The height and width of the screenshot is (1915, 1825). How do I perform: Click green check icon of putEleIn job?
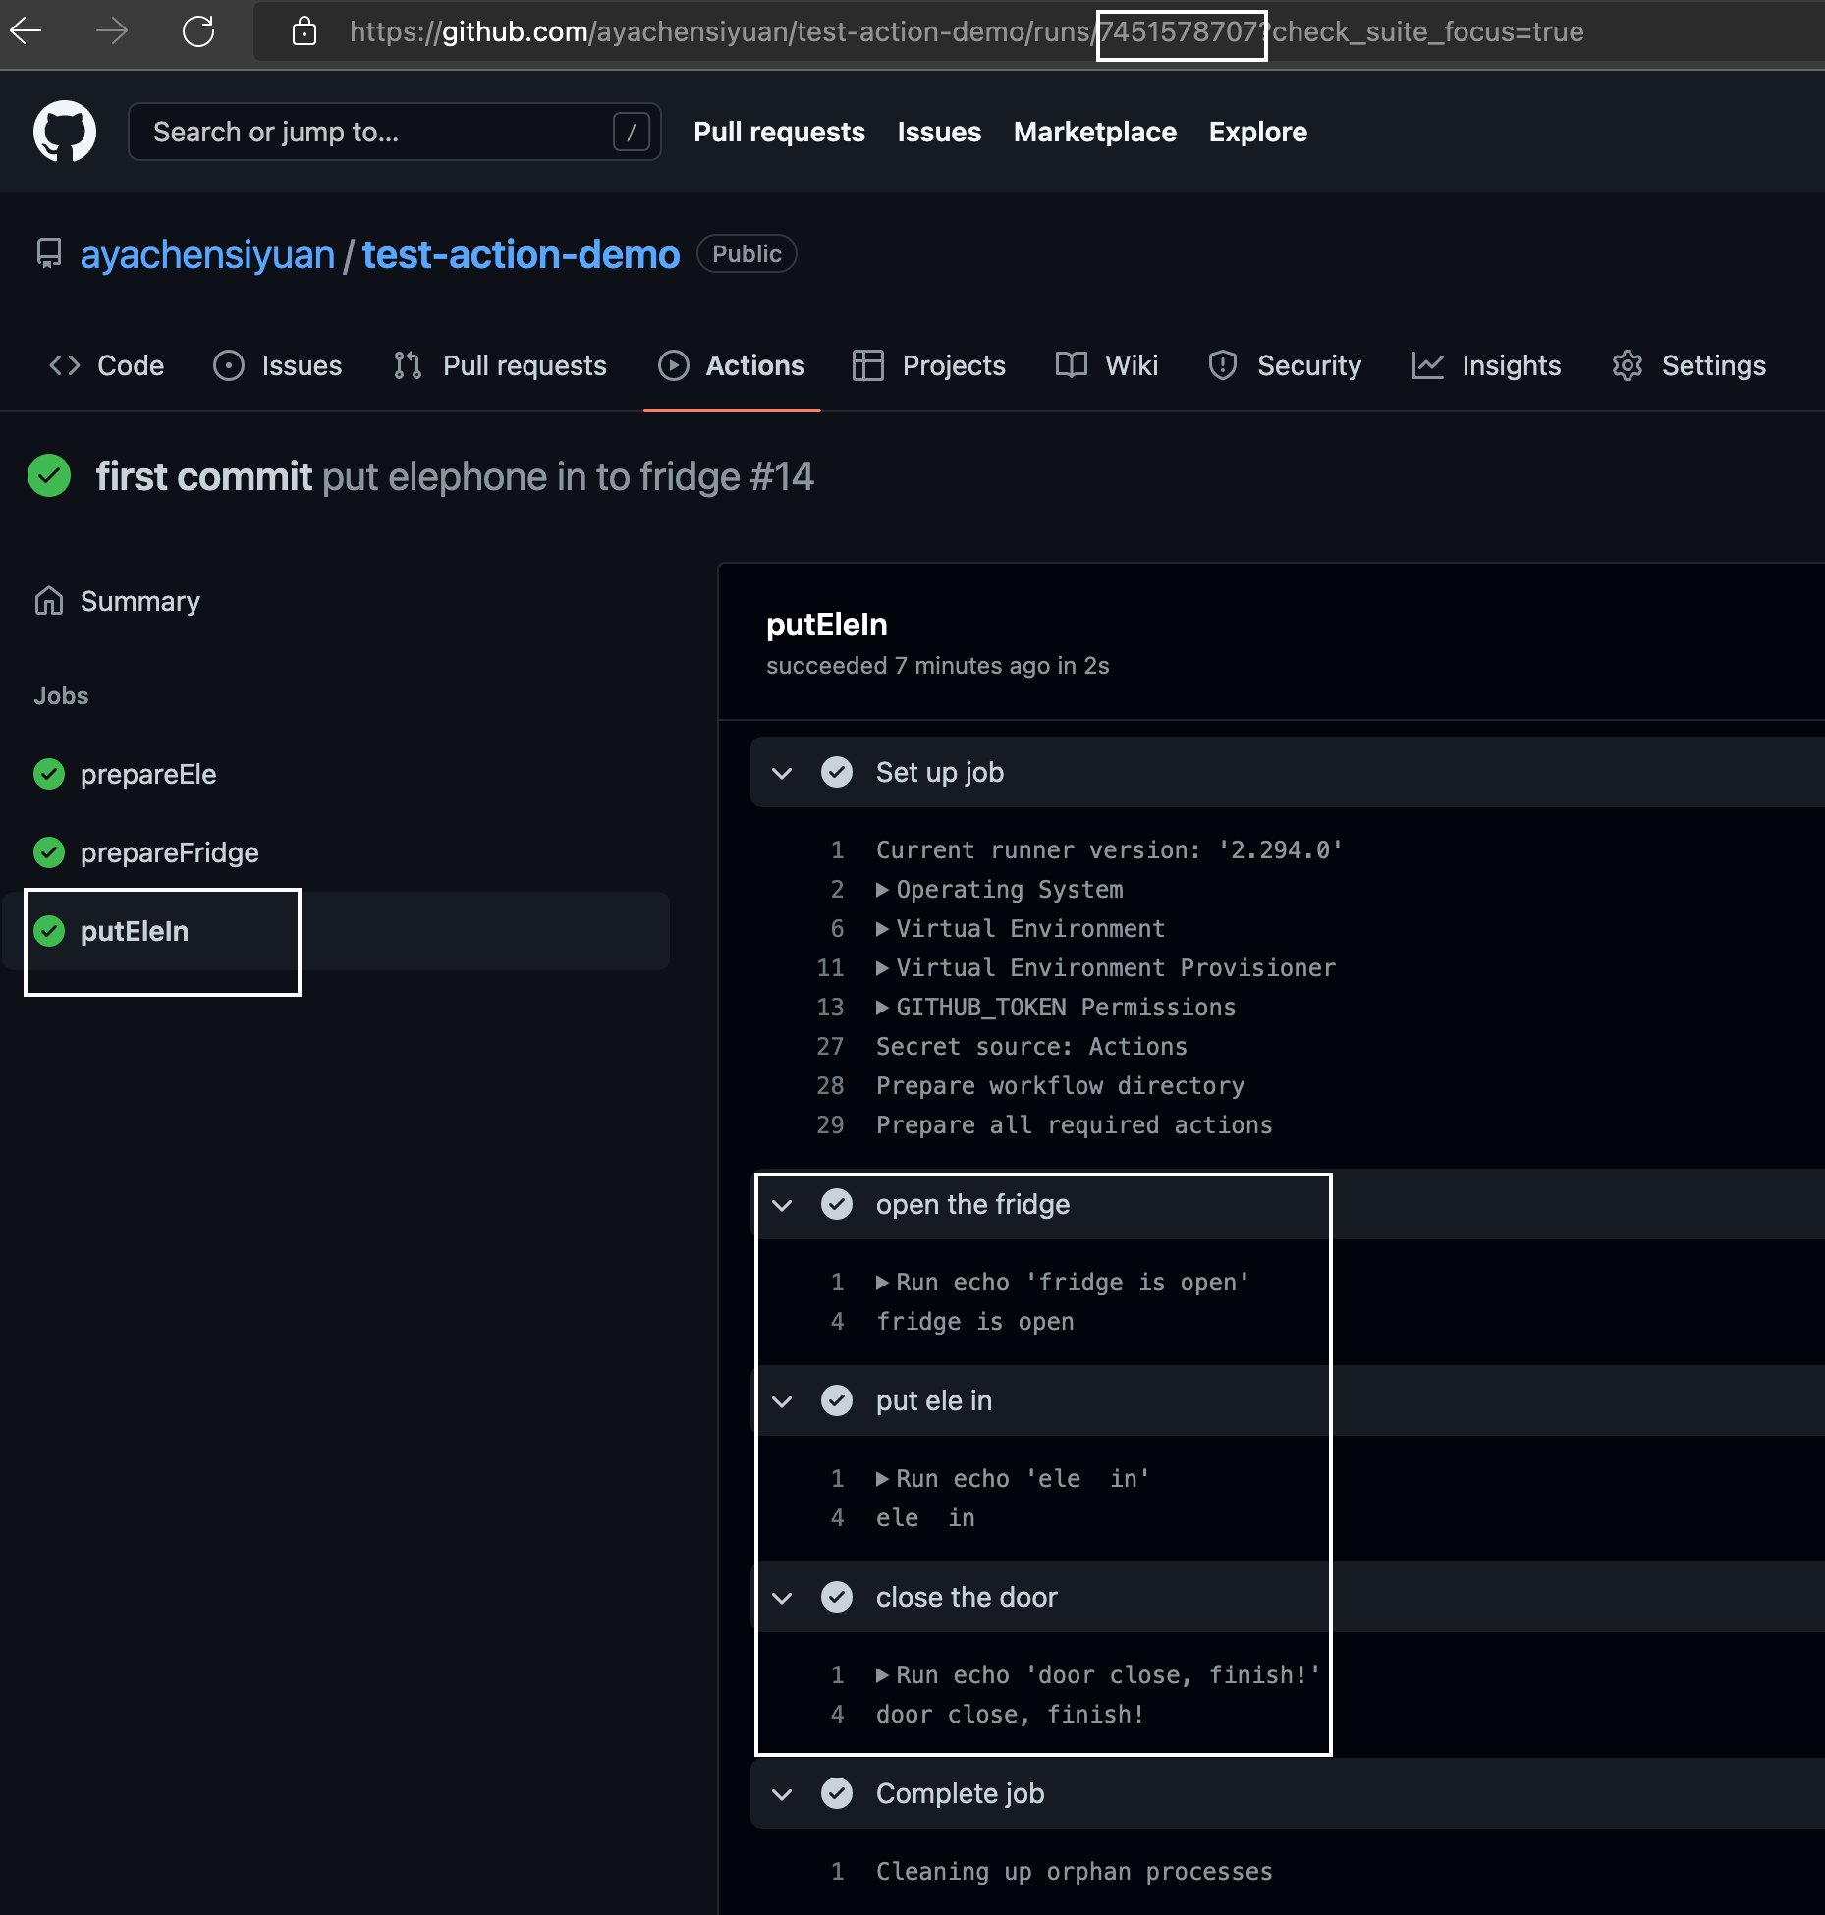click(49, 931)
